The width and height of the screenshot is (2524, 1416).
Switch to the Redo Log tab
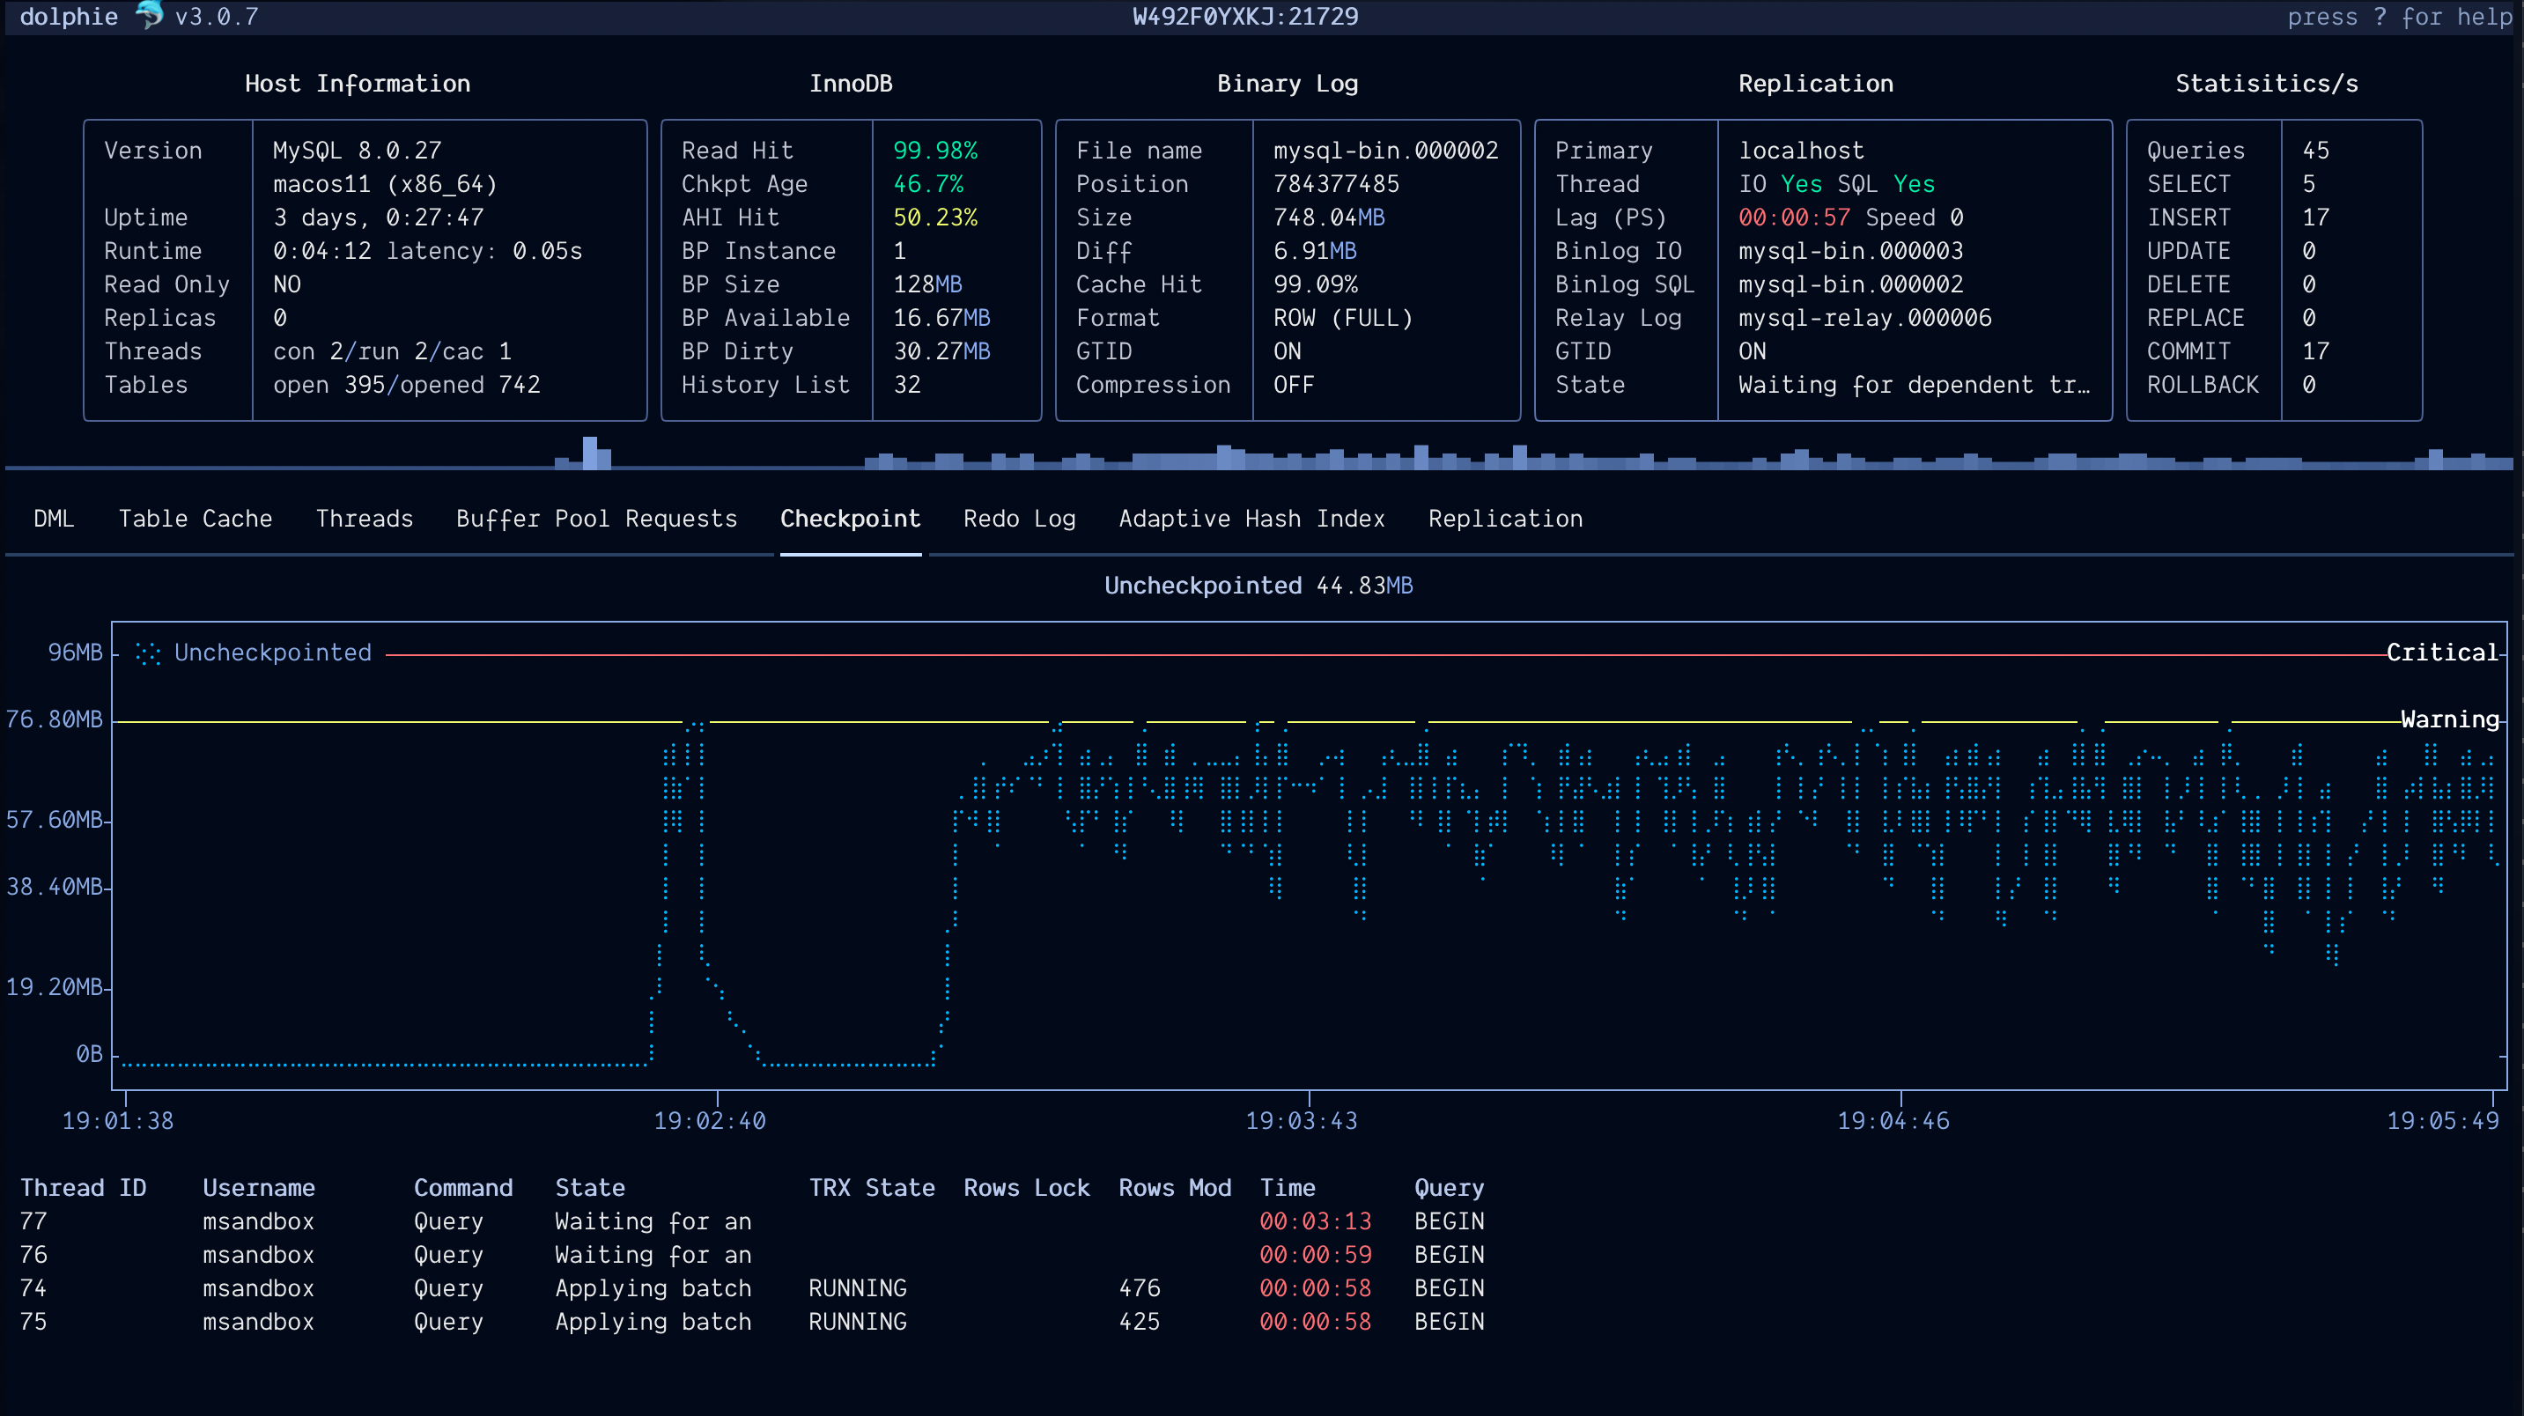pyautogui.click(x=1020, y=519)
